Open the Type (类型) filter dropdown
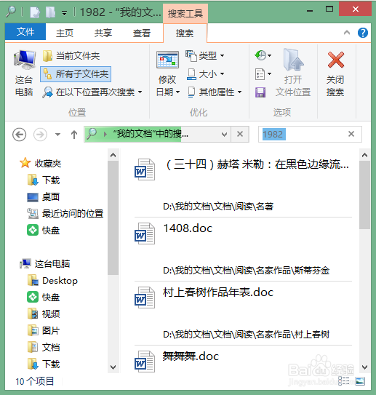The width and height of the screenshot is (376, 395). [204, 55]
